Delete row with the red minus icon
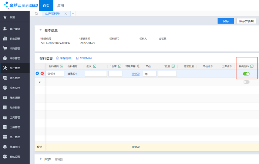The height and width of the screenshot is (164, 259). coord(42,74)
